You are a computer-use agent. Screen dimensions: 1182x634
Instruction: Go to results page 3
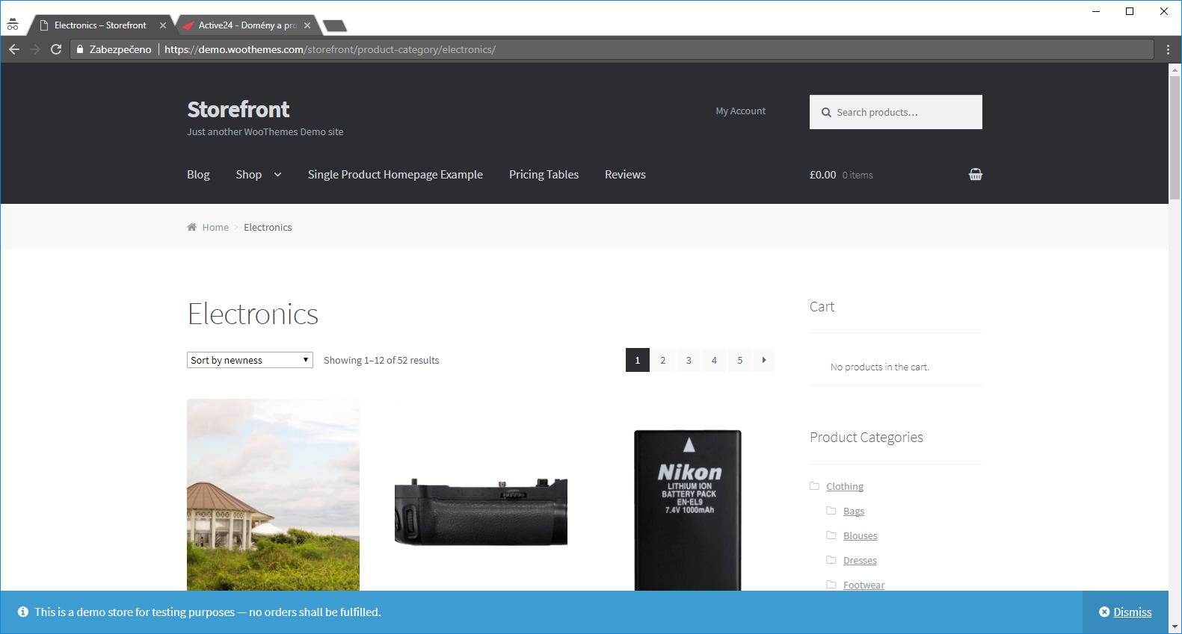tap(689, 360)
